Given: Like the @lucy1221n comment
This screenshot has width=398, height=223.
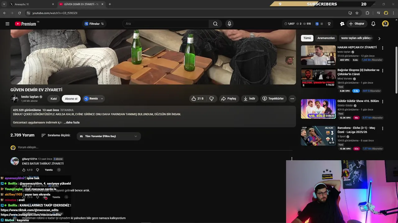Looking at the screenshot, I should tap(24, 170).
